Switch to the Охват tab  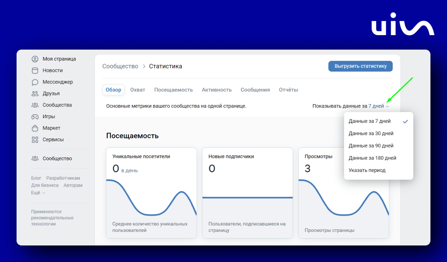[138, 90]
